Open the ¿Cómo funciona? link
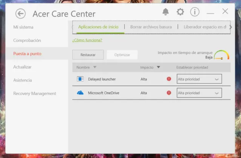 [x=87, y=40]
